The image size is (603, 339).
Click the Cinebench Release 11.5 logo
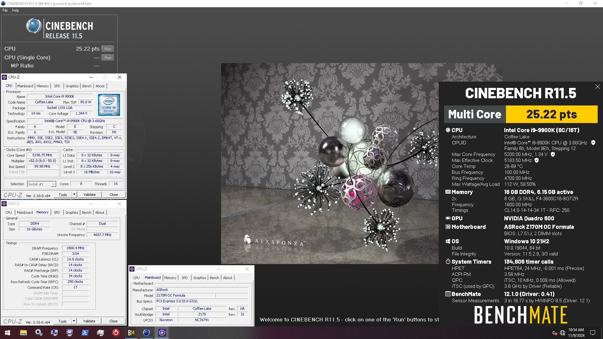point(60,29)
